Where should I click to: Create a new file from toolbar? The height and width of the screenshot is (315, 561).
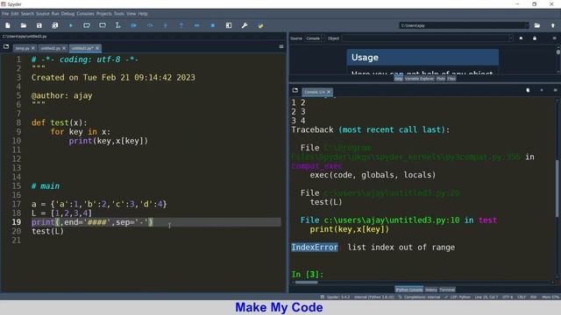(8, 25)
